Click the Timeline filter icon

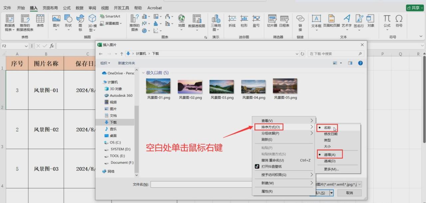click(284, 21)
